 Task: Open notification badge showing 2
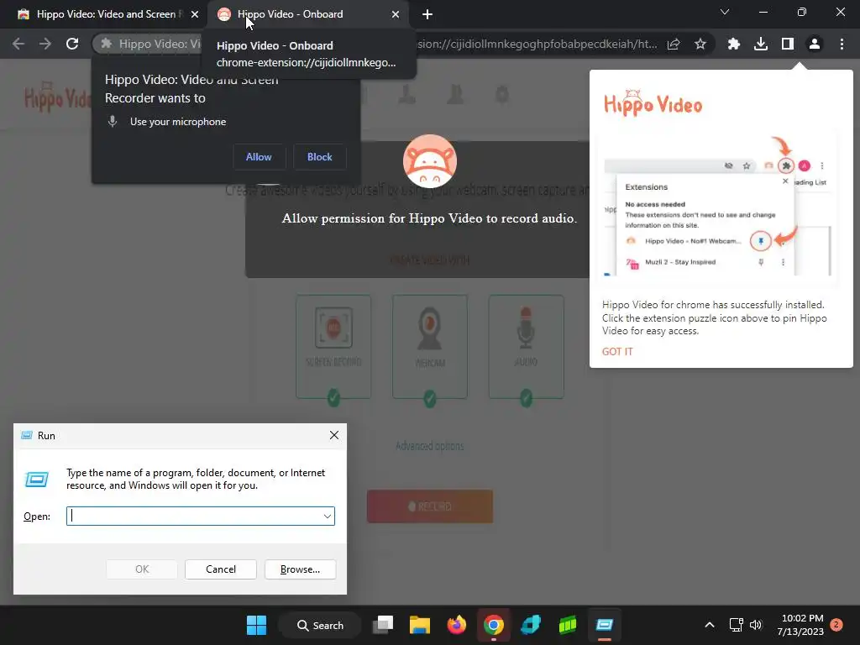tap(836, 625)
